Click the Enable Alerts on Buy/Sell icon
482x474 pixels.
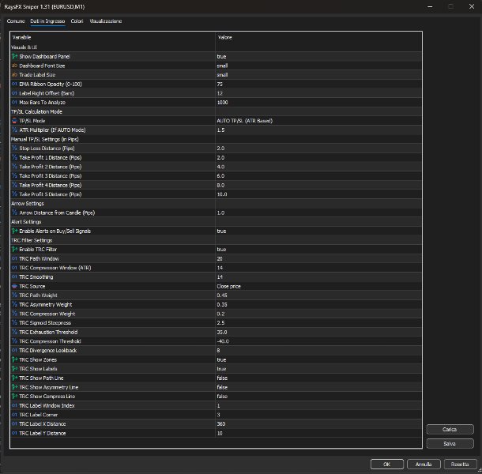[14, 231]
